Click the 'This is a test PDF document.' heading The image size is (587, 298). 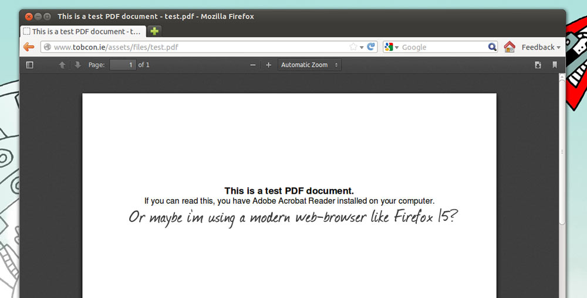click(289, 191)
